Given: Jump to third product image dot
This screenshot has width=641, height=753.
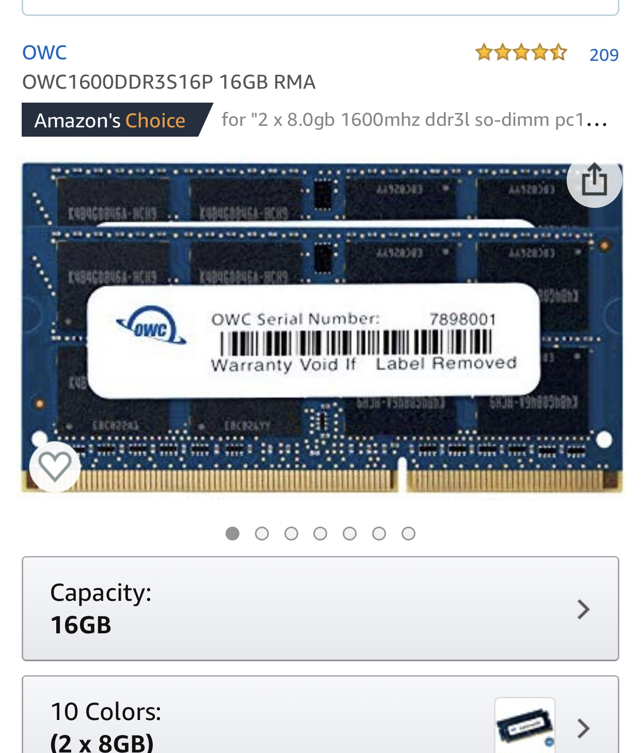Looking at the screenshot, I should click(x=291, y=533).
